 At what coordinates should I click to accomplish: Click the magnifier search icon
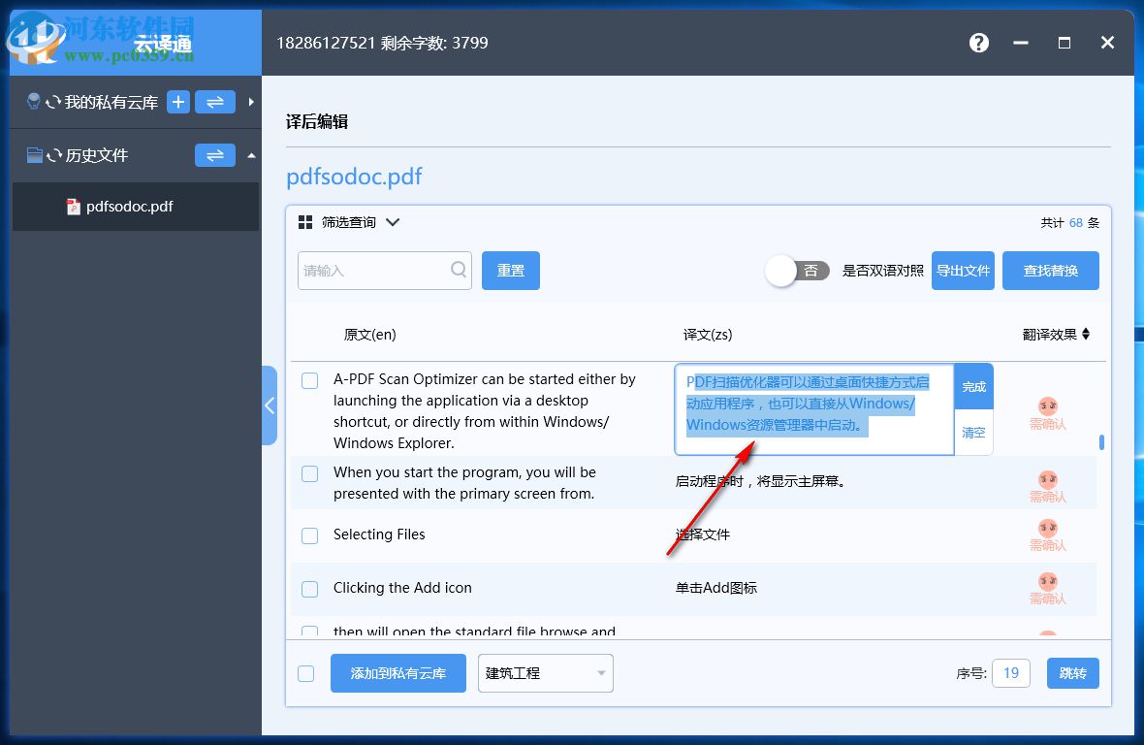click(x=459, y=270)
